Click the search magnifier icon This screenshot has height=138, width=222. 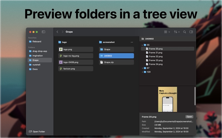click(185, 32)
